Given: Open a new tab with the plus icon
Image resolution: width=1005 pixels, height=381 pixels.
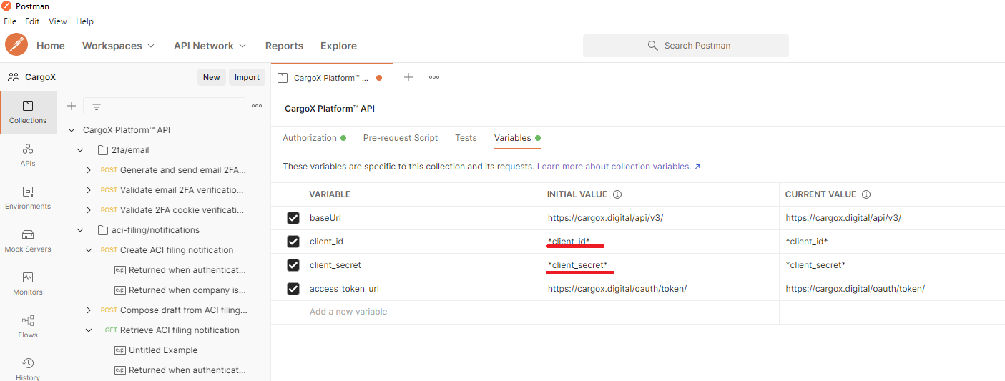Looking at the screenshot, I should 408,77.
